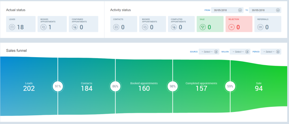Image resolution: width=289 pixels, height=124 pixels.
Task: Open the calendar picker for FROM date
Action: click(x=240, y=10)
